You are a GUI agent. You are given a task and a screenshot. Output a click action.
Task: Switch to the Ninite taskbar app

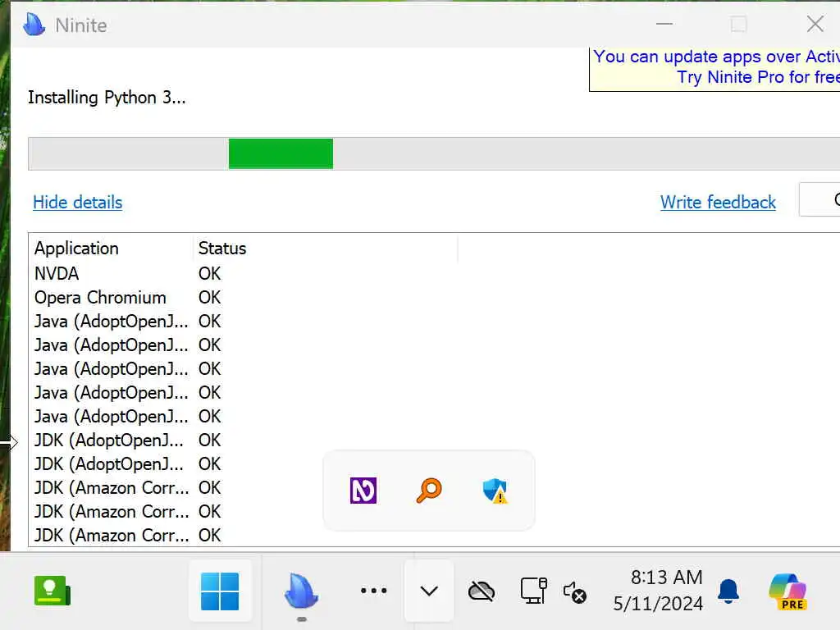pyautogui.click(x=301, y=591)
